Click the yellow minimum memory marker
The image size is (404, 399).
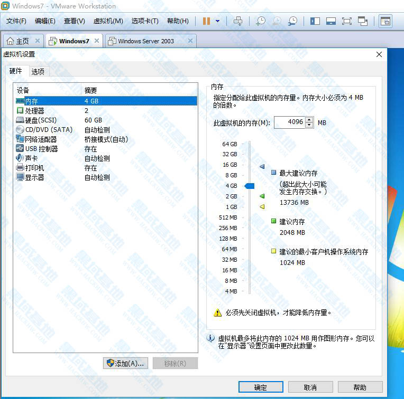pos(262,206)
